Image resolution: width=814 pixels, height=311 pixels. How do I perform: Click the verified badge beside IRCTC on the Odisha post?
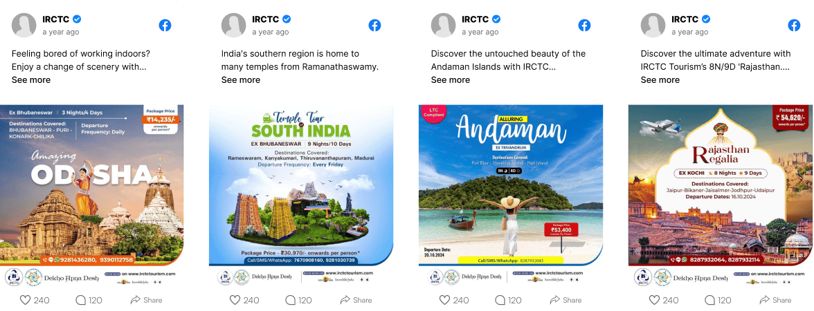[x=77, y=19]
